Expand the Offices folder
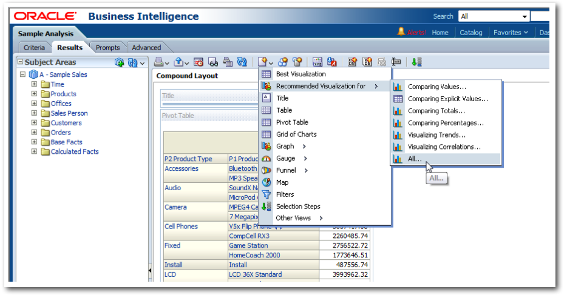Image resolution: width=567 pixels, height=295 pixels. pos(34,104)
